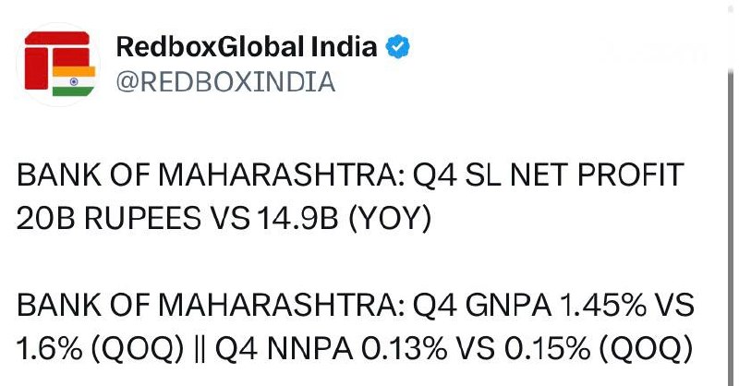The width and height of the screenshot is (739, 386).
Task: Open the RedboxGlobal India display name
Action: (247, 46)
